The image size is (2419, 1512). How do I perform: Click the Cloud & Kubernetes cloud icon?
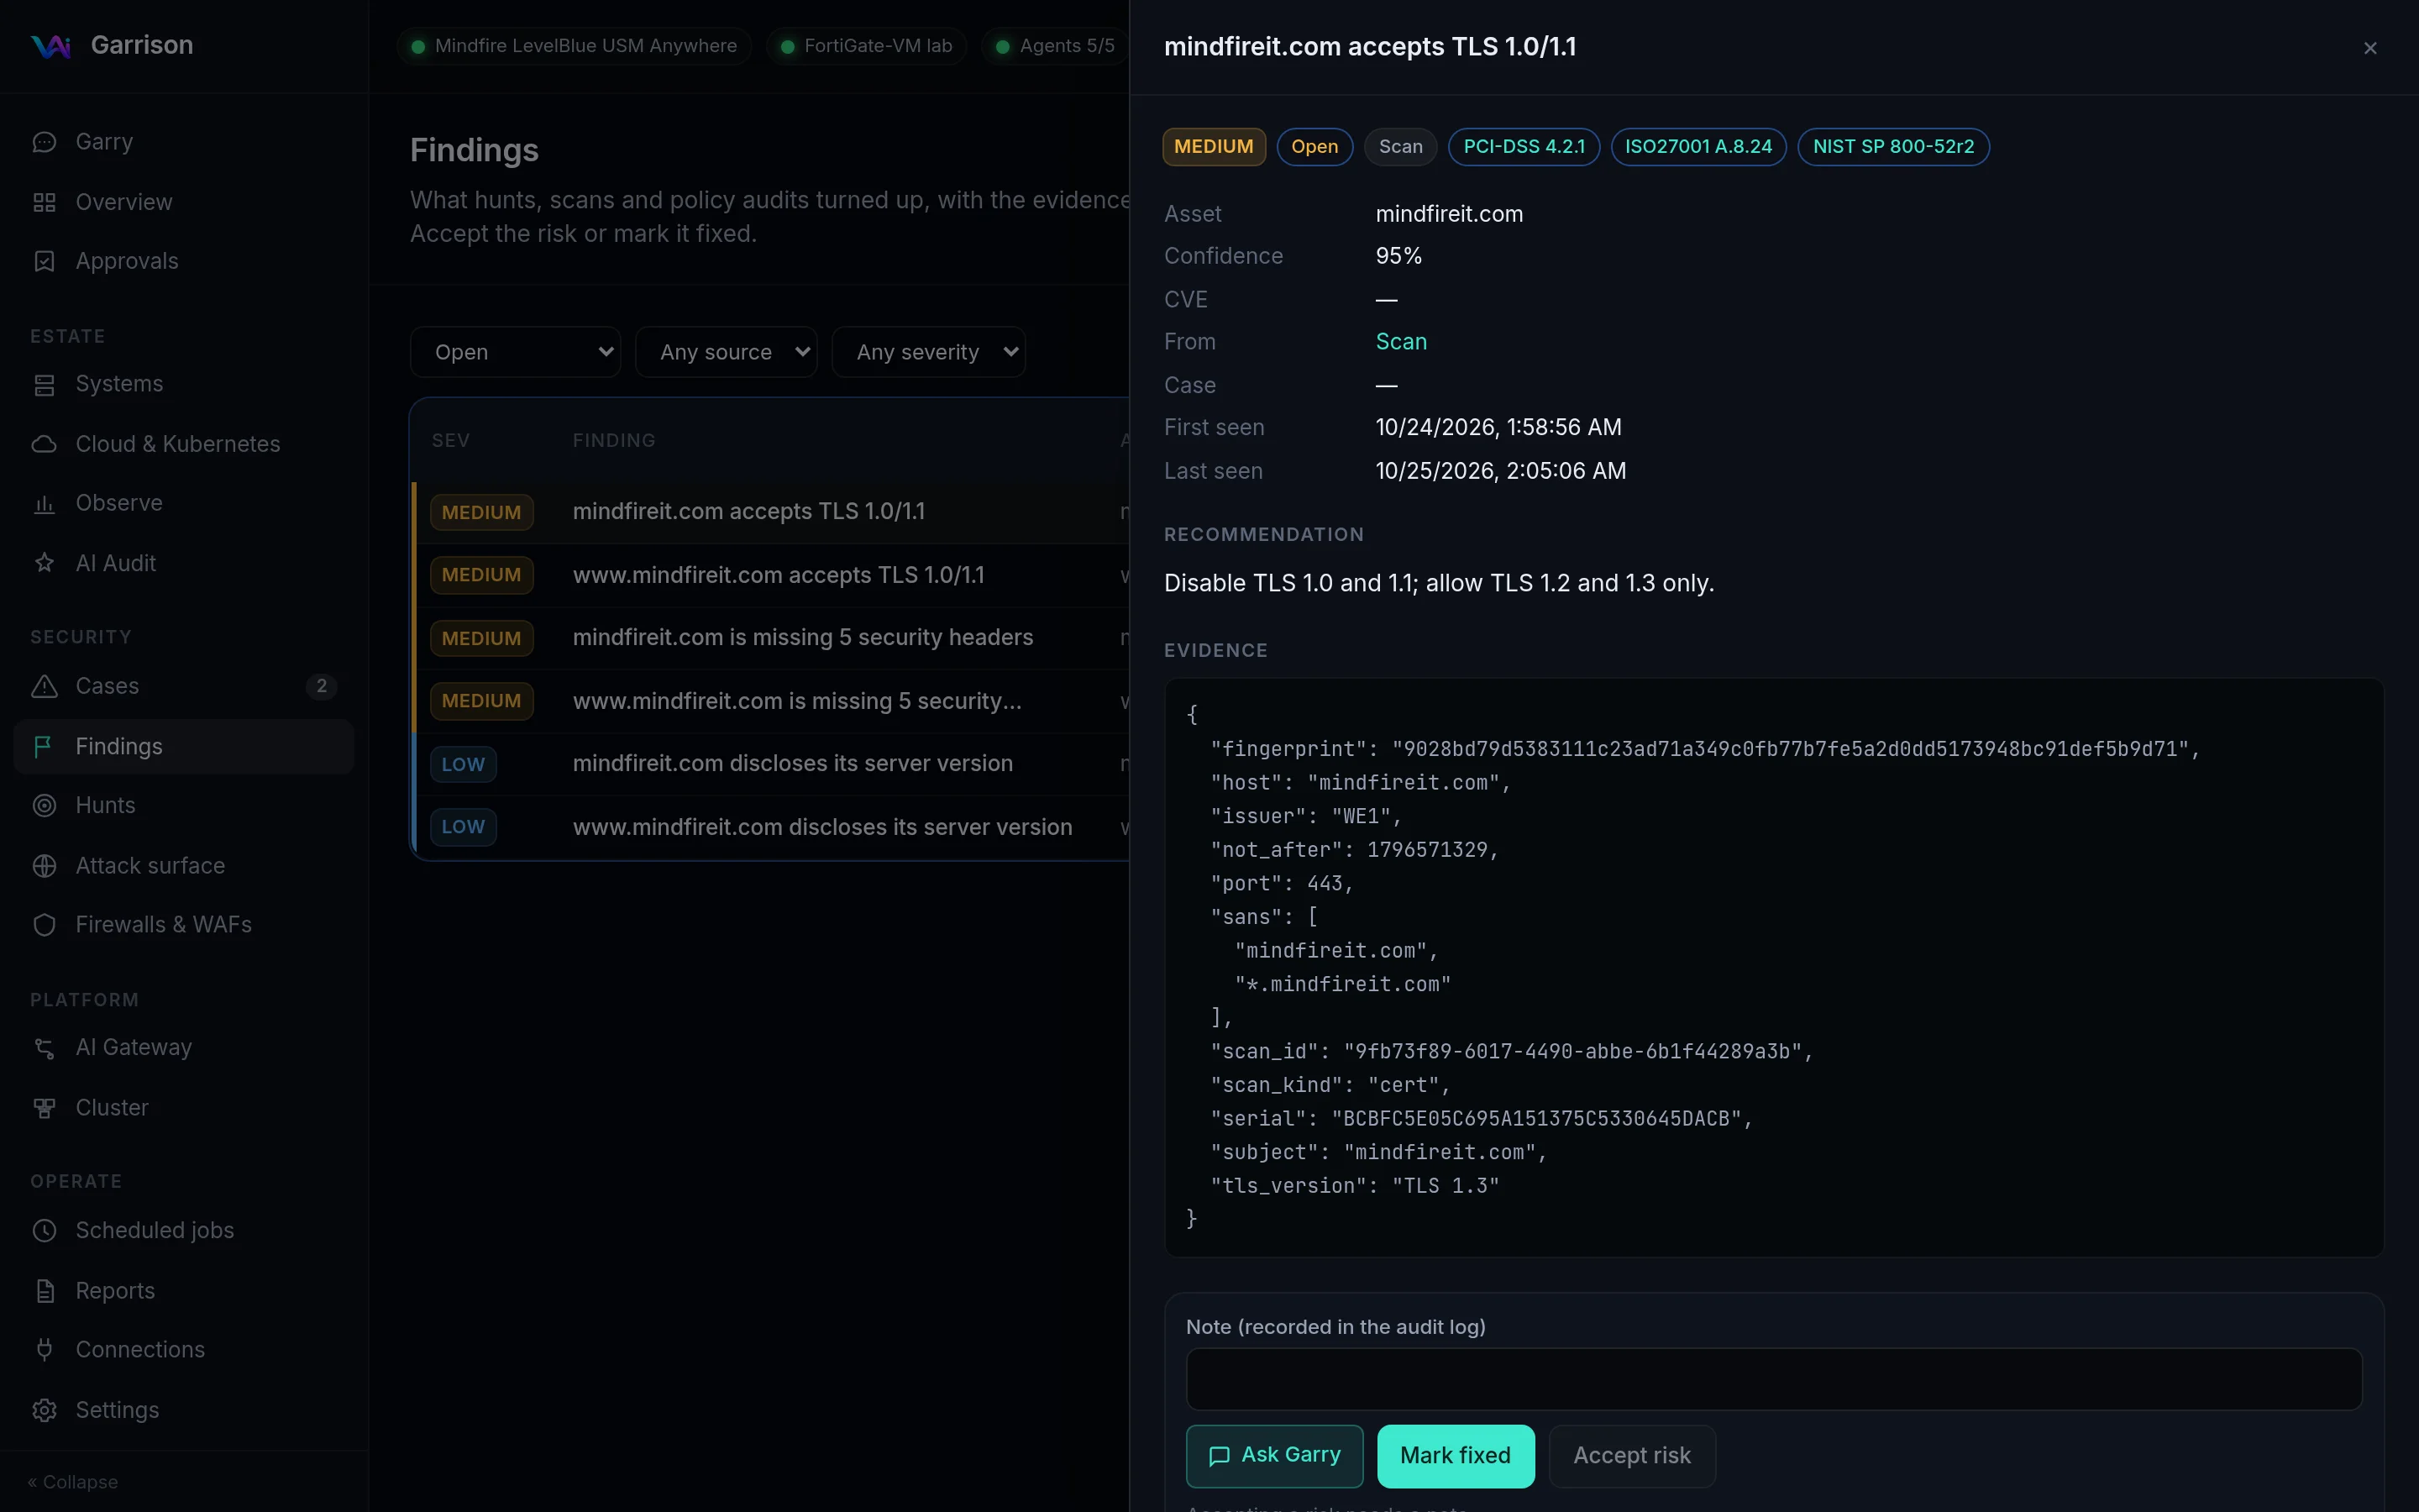tap(44, 444)
